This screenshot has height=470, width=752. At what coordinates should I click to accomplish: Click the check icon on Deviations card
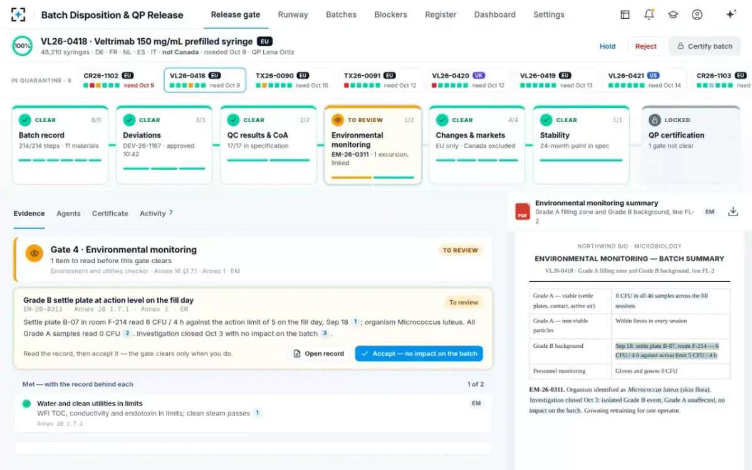pos(129,120)
